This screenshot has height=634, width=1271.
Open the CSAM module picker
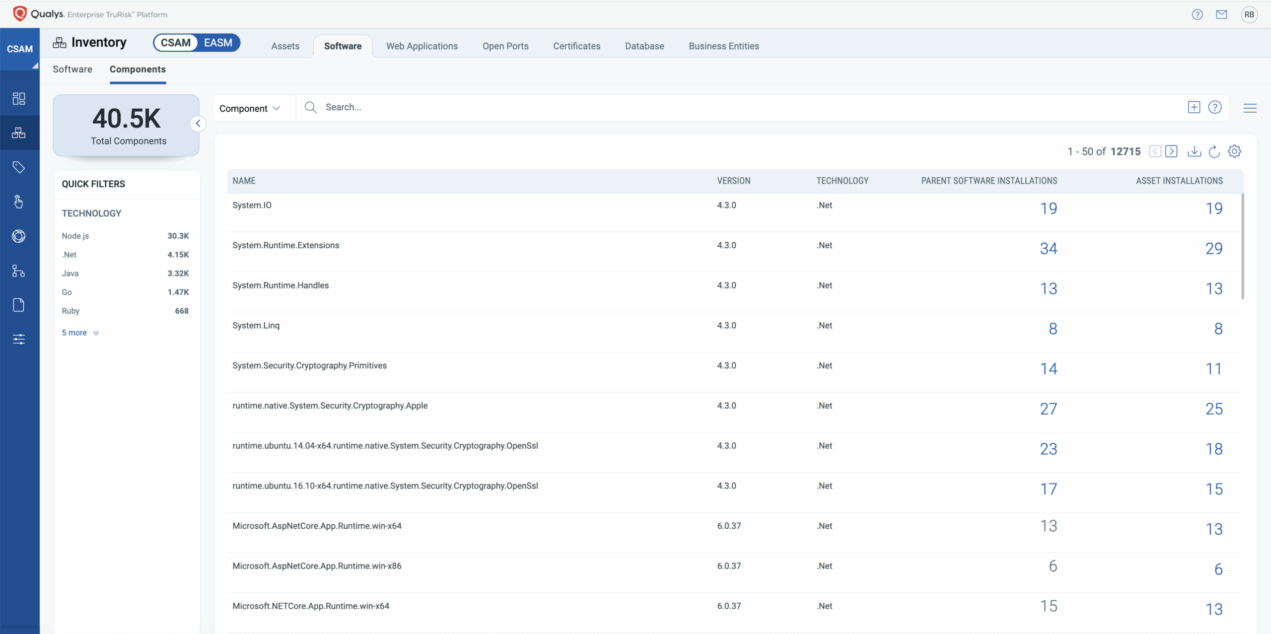pyautogui.click(x=20, y=49)
